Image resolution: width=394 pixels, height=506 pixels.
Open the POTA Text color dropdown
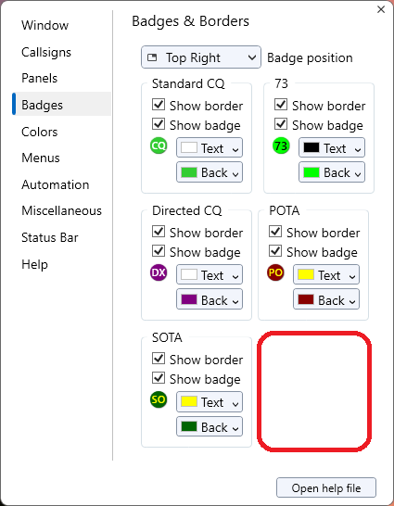point(326,274)
